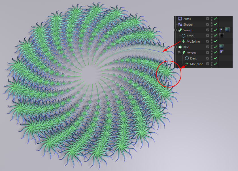Click the layer square icon on Klon row

pyautogui.click(x=207, y=47)
